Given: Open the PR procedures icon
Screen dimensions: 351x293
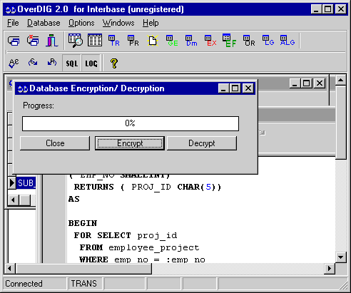Looking at the screenshot, I should coord(133,41).
